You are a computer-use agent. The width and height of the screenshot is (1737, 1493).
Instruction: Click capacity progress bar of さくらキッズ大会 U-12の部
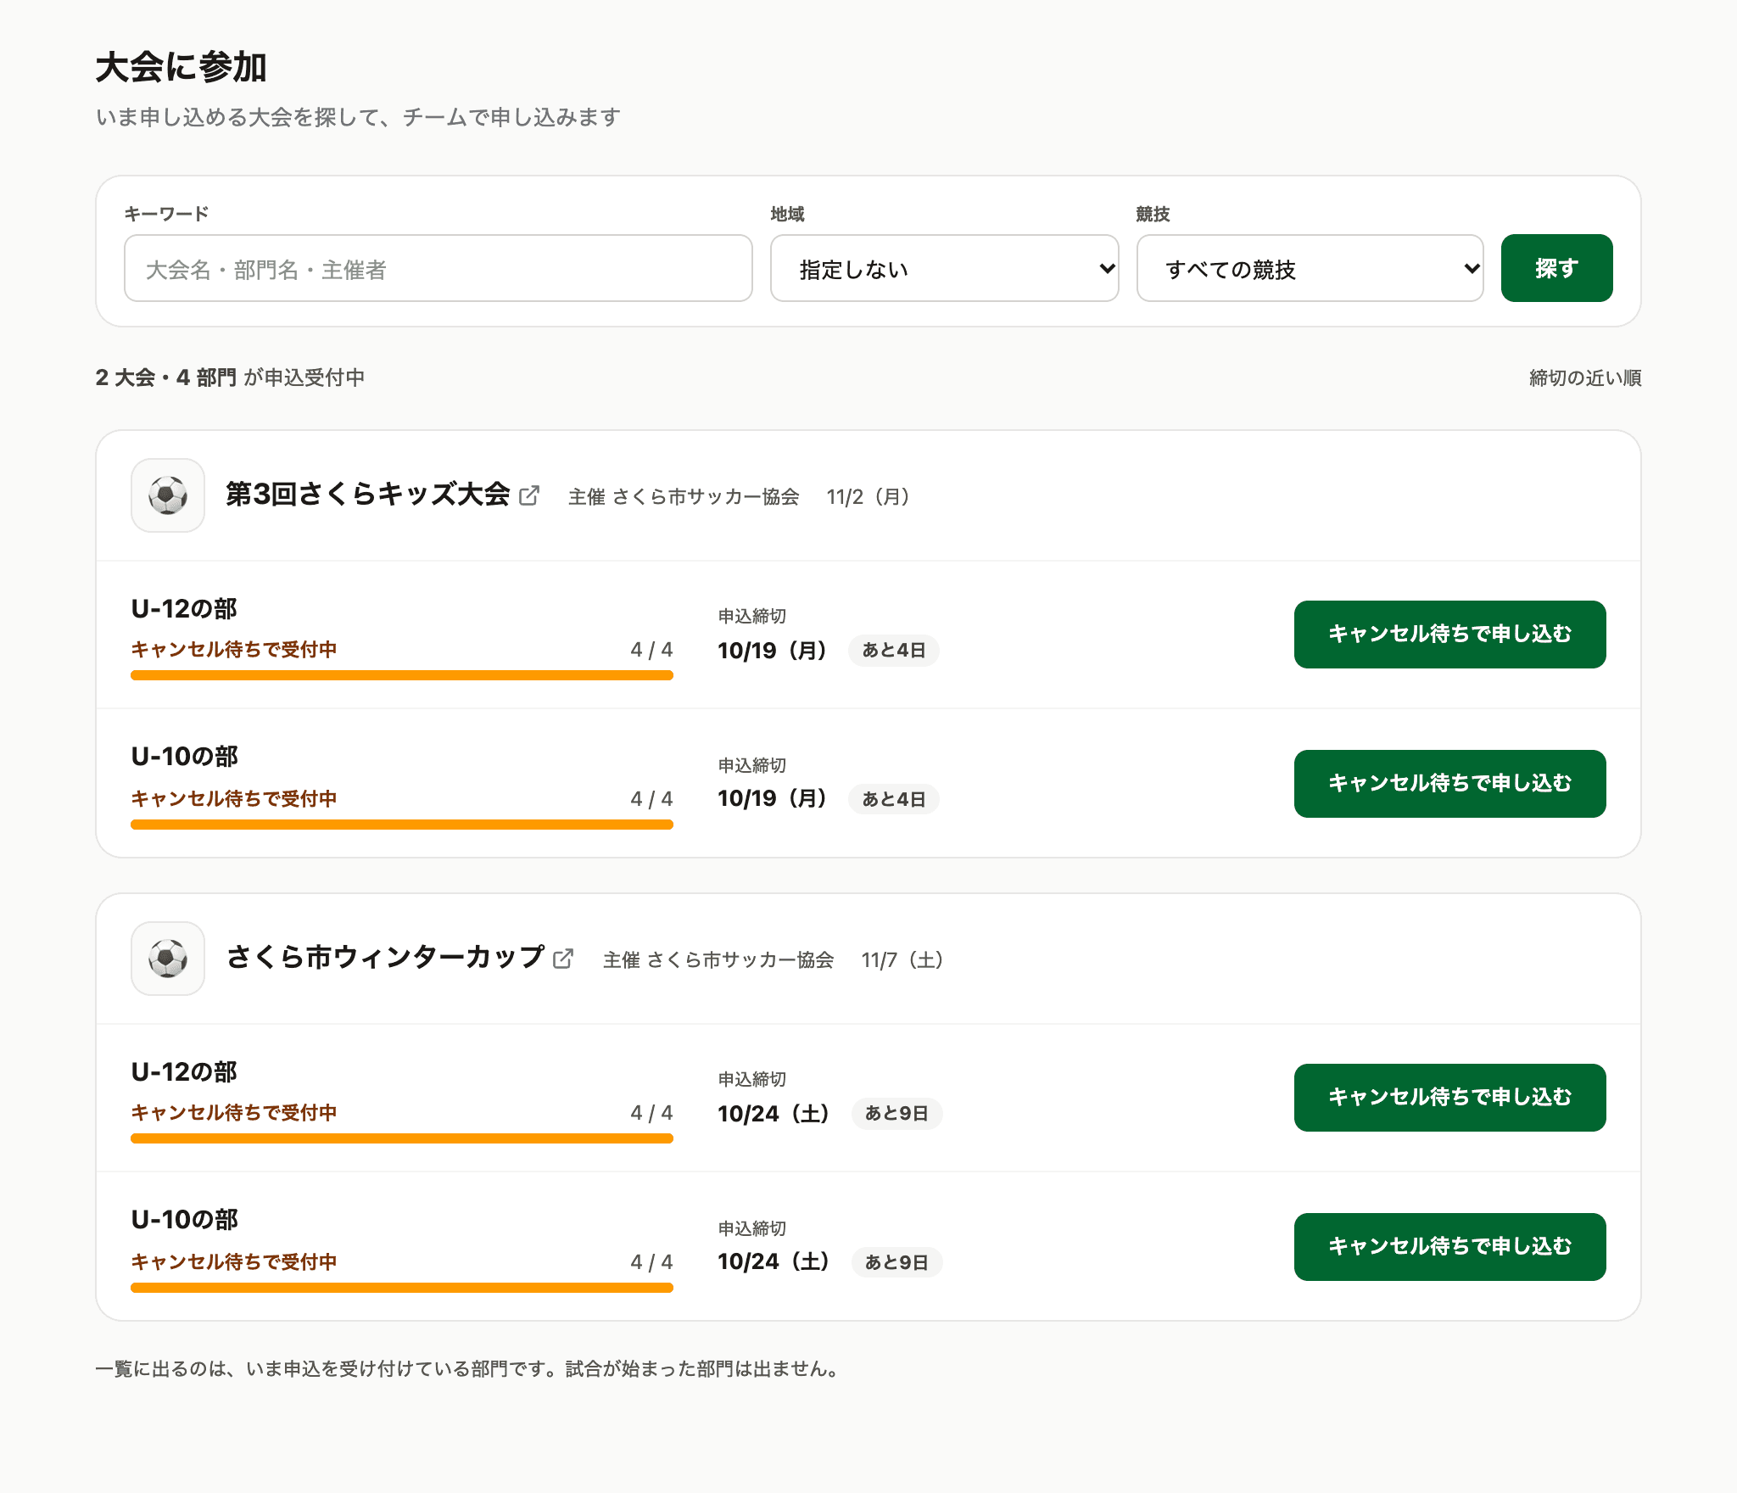[x=402, y=675]
